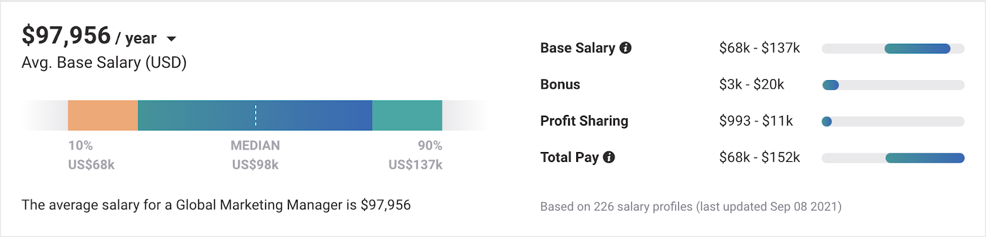Click the 90% US$137k label
986x237 pixels.
415,155
